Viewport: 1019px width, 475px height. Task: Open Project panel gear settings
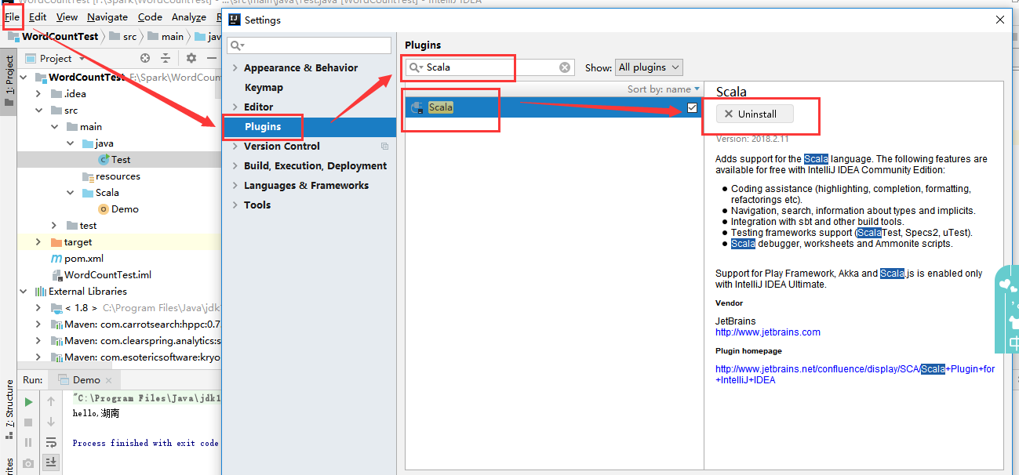(191, 58)
